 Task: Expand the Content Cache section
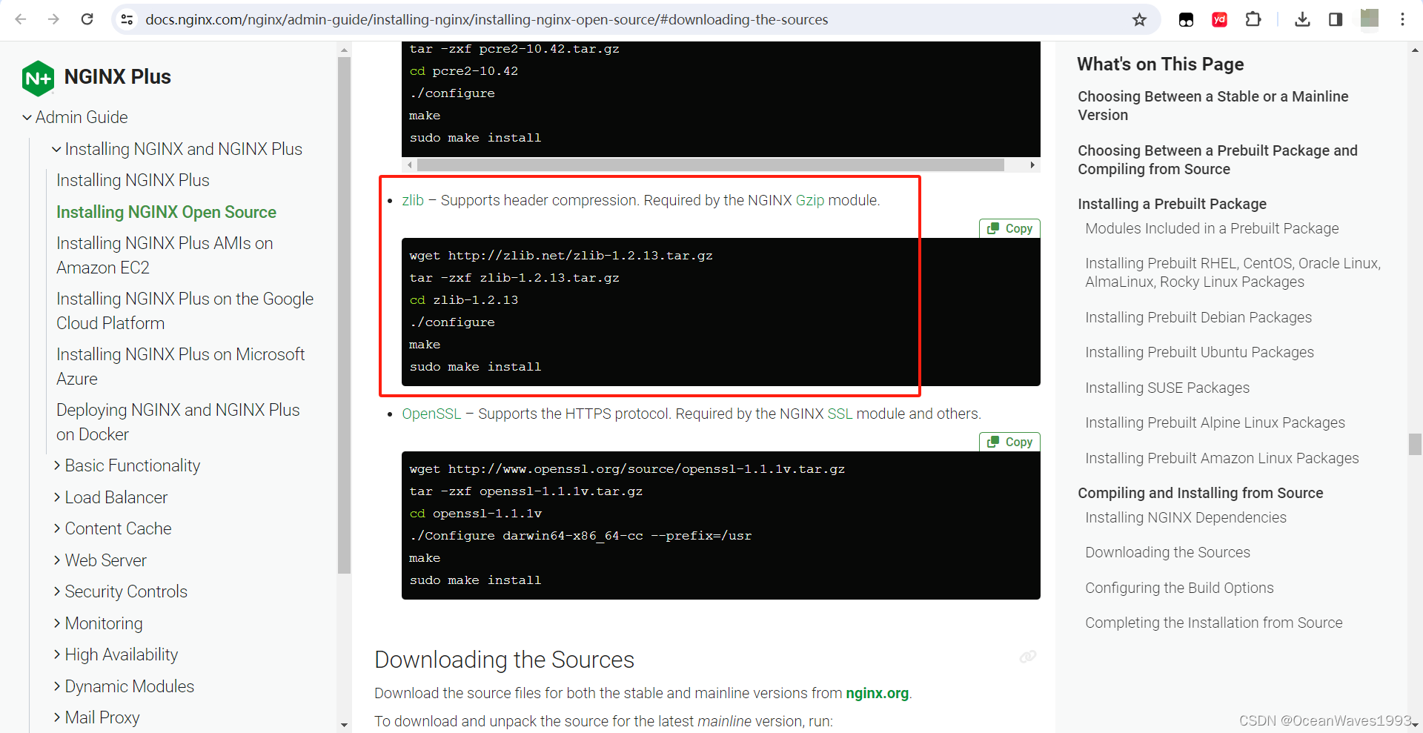pyautogui.click(x=57, y=528)
